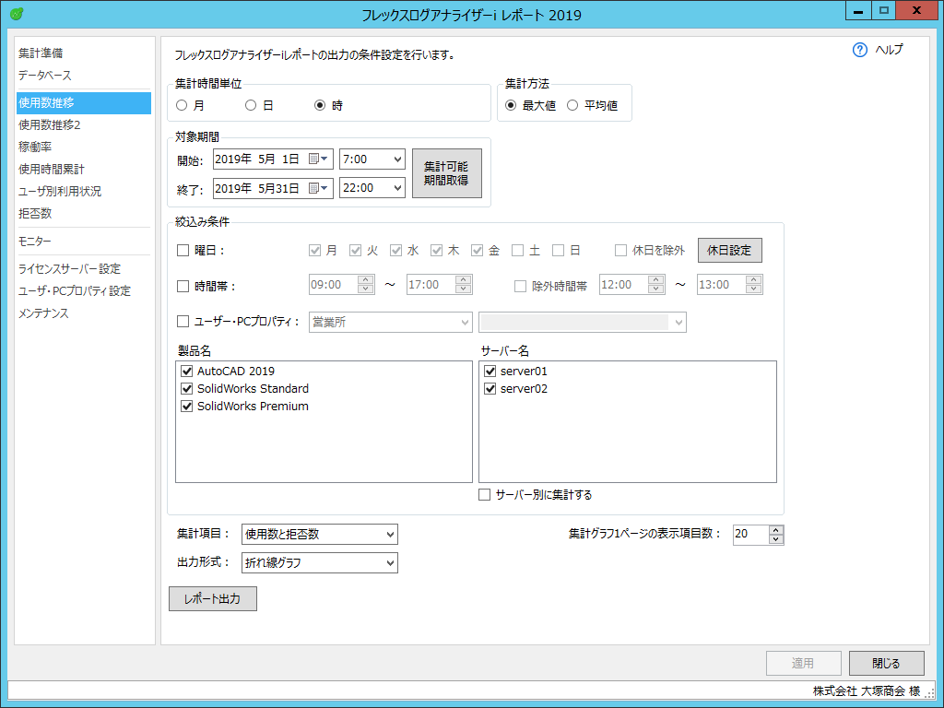Open the start date calendar picker icon
This screenshot has height=708, width=944.
[317, 159]
